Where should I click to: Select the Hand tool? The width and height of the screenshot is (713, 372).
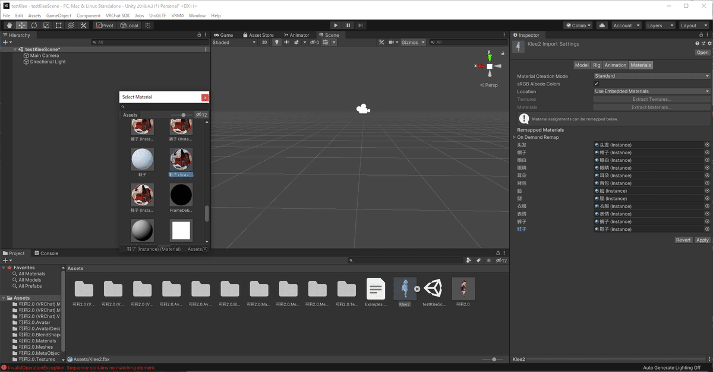click(9, 26)
